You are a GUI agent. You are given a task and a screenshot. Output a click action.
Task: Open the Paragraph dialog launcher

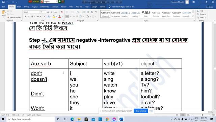point(98,21)
